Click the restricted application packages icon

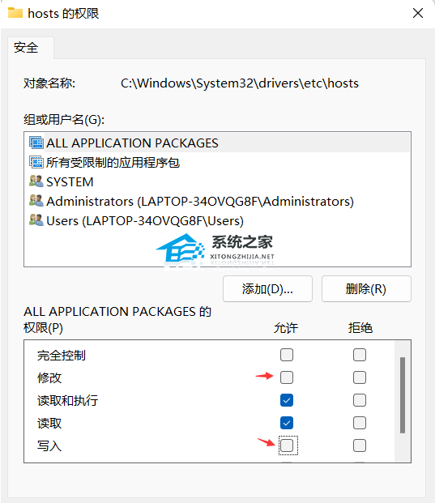click(36, 162)
